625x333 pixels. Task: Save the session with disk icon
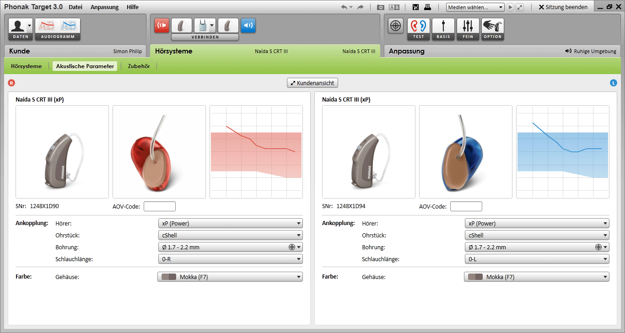(x=415, y=7)
